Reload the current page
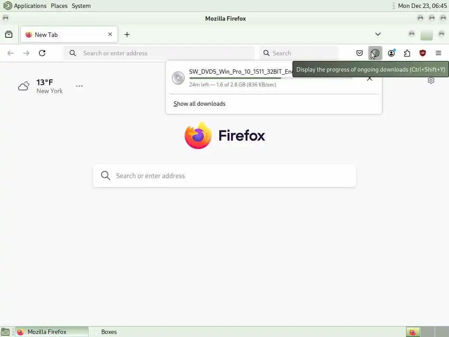The width and height of the screenshot is (449, 337). [x=42, y=53]
